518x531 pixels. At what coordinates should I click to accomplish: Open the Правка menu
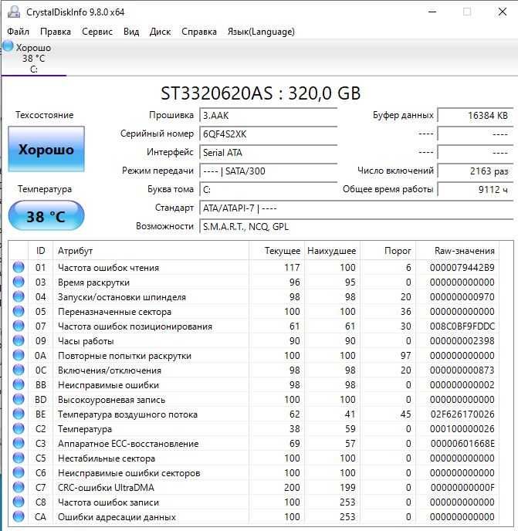[x=56, y=32]
